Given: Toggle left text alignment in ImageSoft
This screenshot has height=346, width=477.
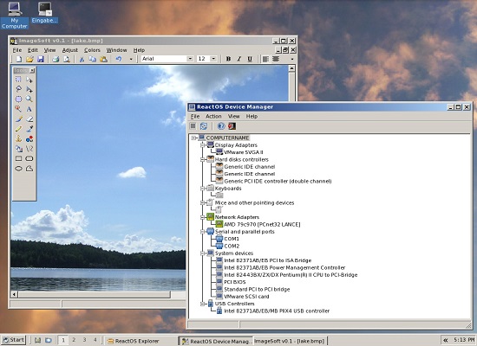Looking at the screenshot, I should [x=265, y=59].
